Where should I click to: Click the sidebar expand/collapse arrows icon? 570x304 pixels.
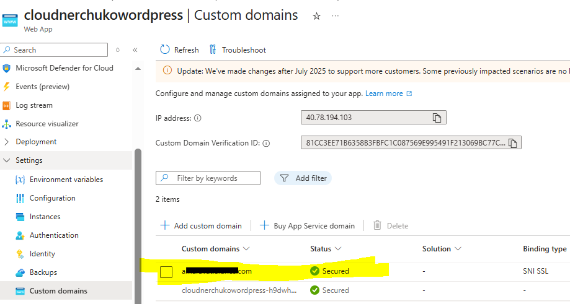117,50
